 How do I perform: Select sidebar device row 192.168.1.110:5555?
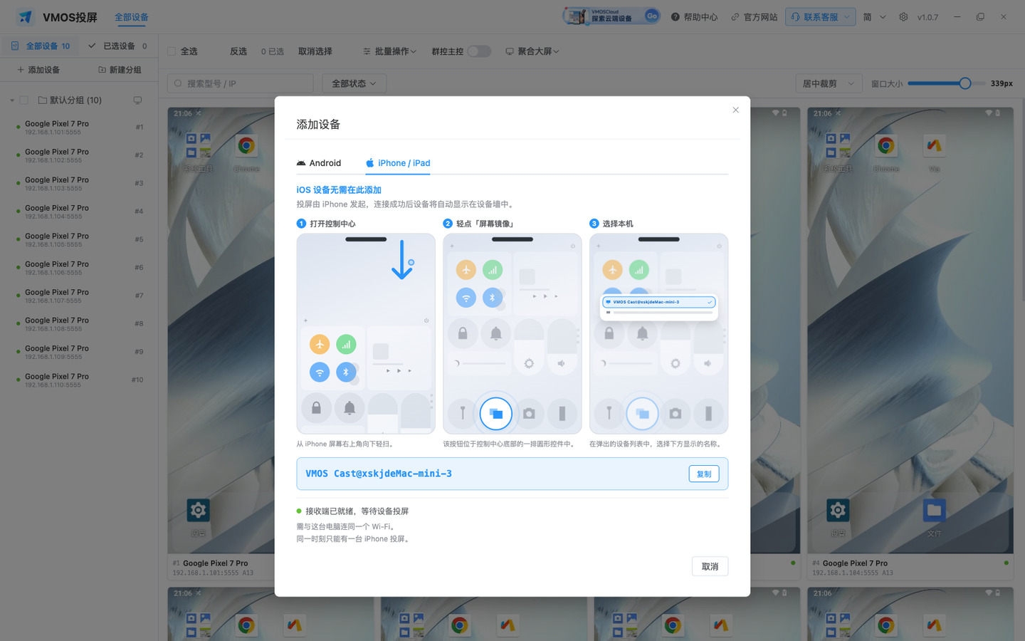[79, 380]
